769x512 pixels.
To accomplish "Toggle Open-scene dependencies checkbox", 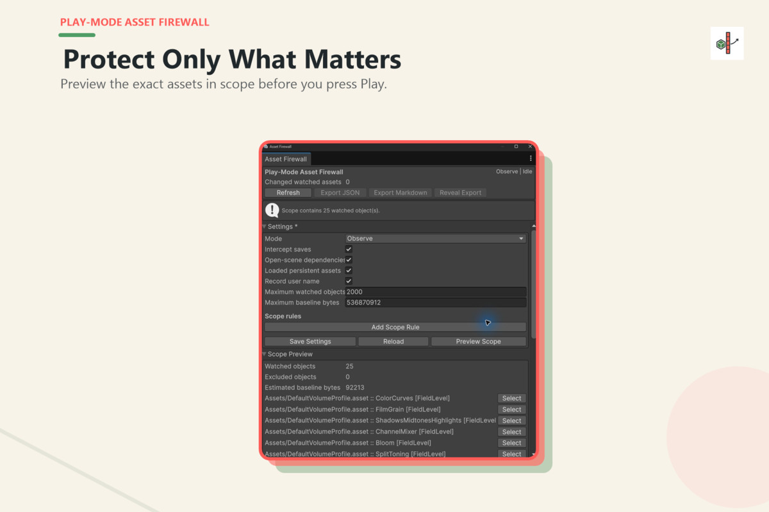I will (x=349, y=260).
